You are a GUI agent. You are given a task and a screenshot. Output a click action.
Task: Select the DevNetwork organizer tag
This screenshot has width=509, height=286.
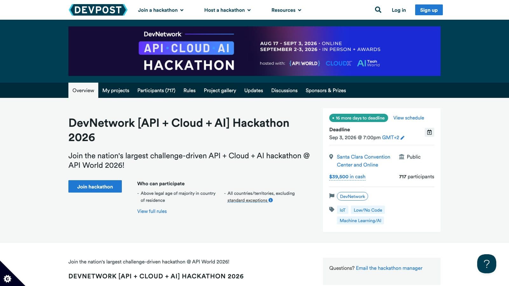[x=352, y=196]
